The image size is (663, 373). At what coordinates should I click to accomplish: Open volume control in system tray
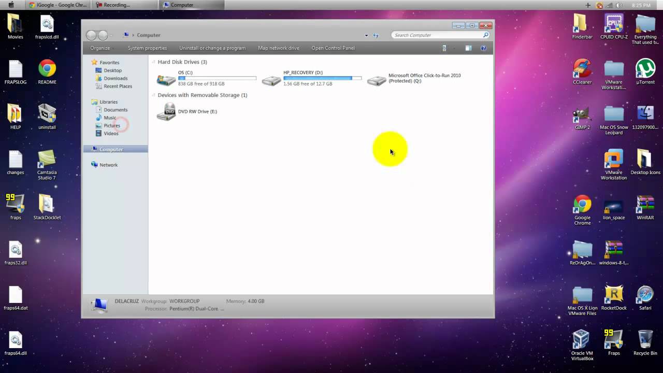click(619, 5)
